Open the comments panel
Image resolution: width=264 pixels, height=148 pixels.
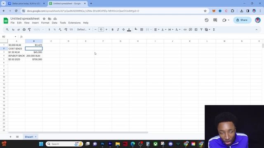click(215, 20)
